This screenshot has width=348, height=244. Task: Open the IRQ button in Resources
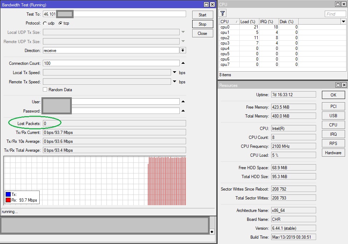333,134
